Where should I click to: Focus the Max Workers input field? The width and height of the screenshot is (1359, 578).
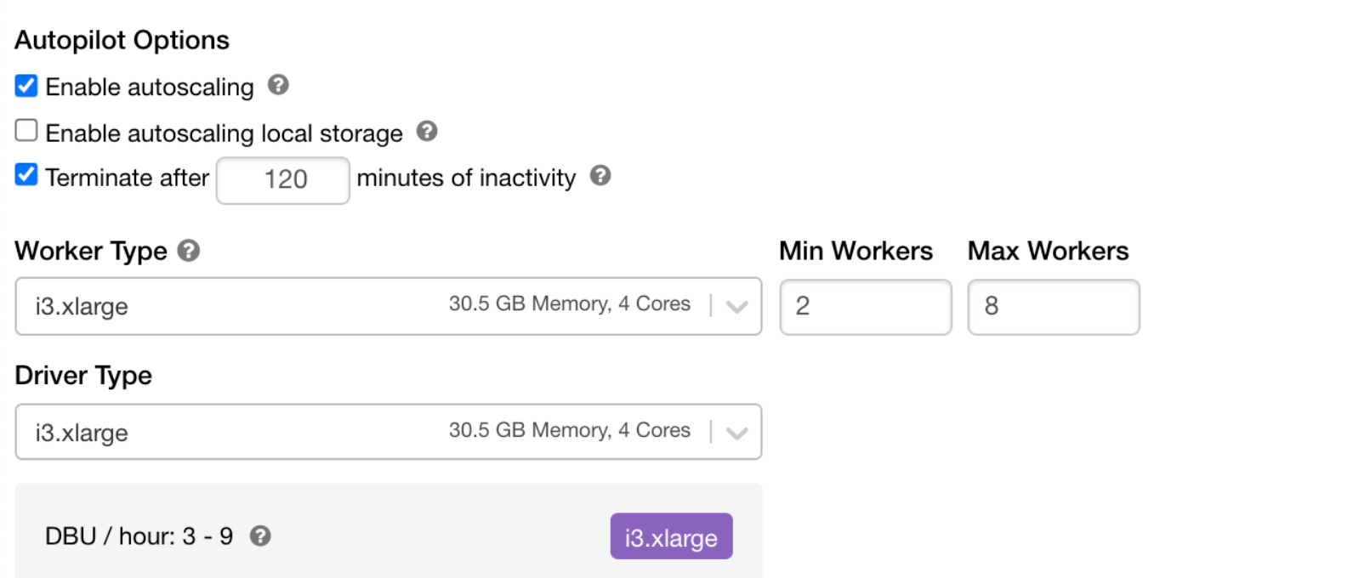(x=1053, y=307)
